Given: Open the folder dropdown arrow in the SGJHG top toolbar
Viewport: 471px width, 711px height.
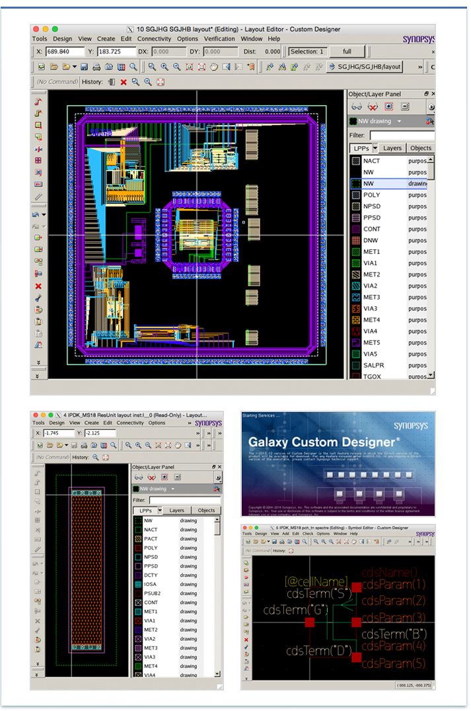Looking at the screenshot, I should coord(75,67).
